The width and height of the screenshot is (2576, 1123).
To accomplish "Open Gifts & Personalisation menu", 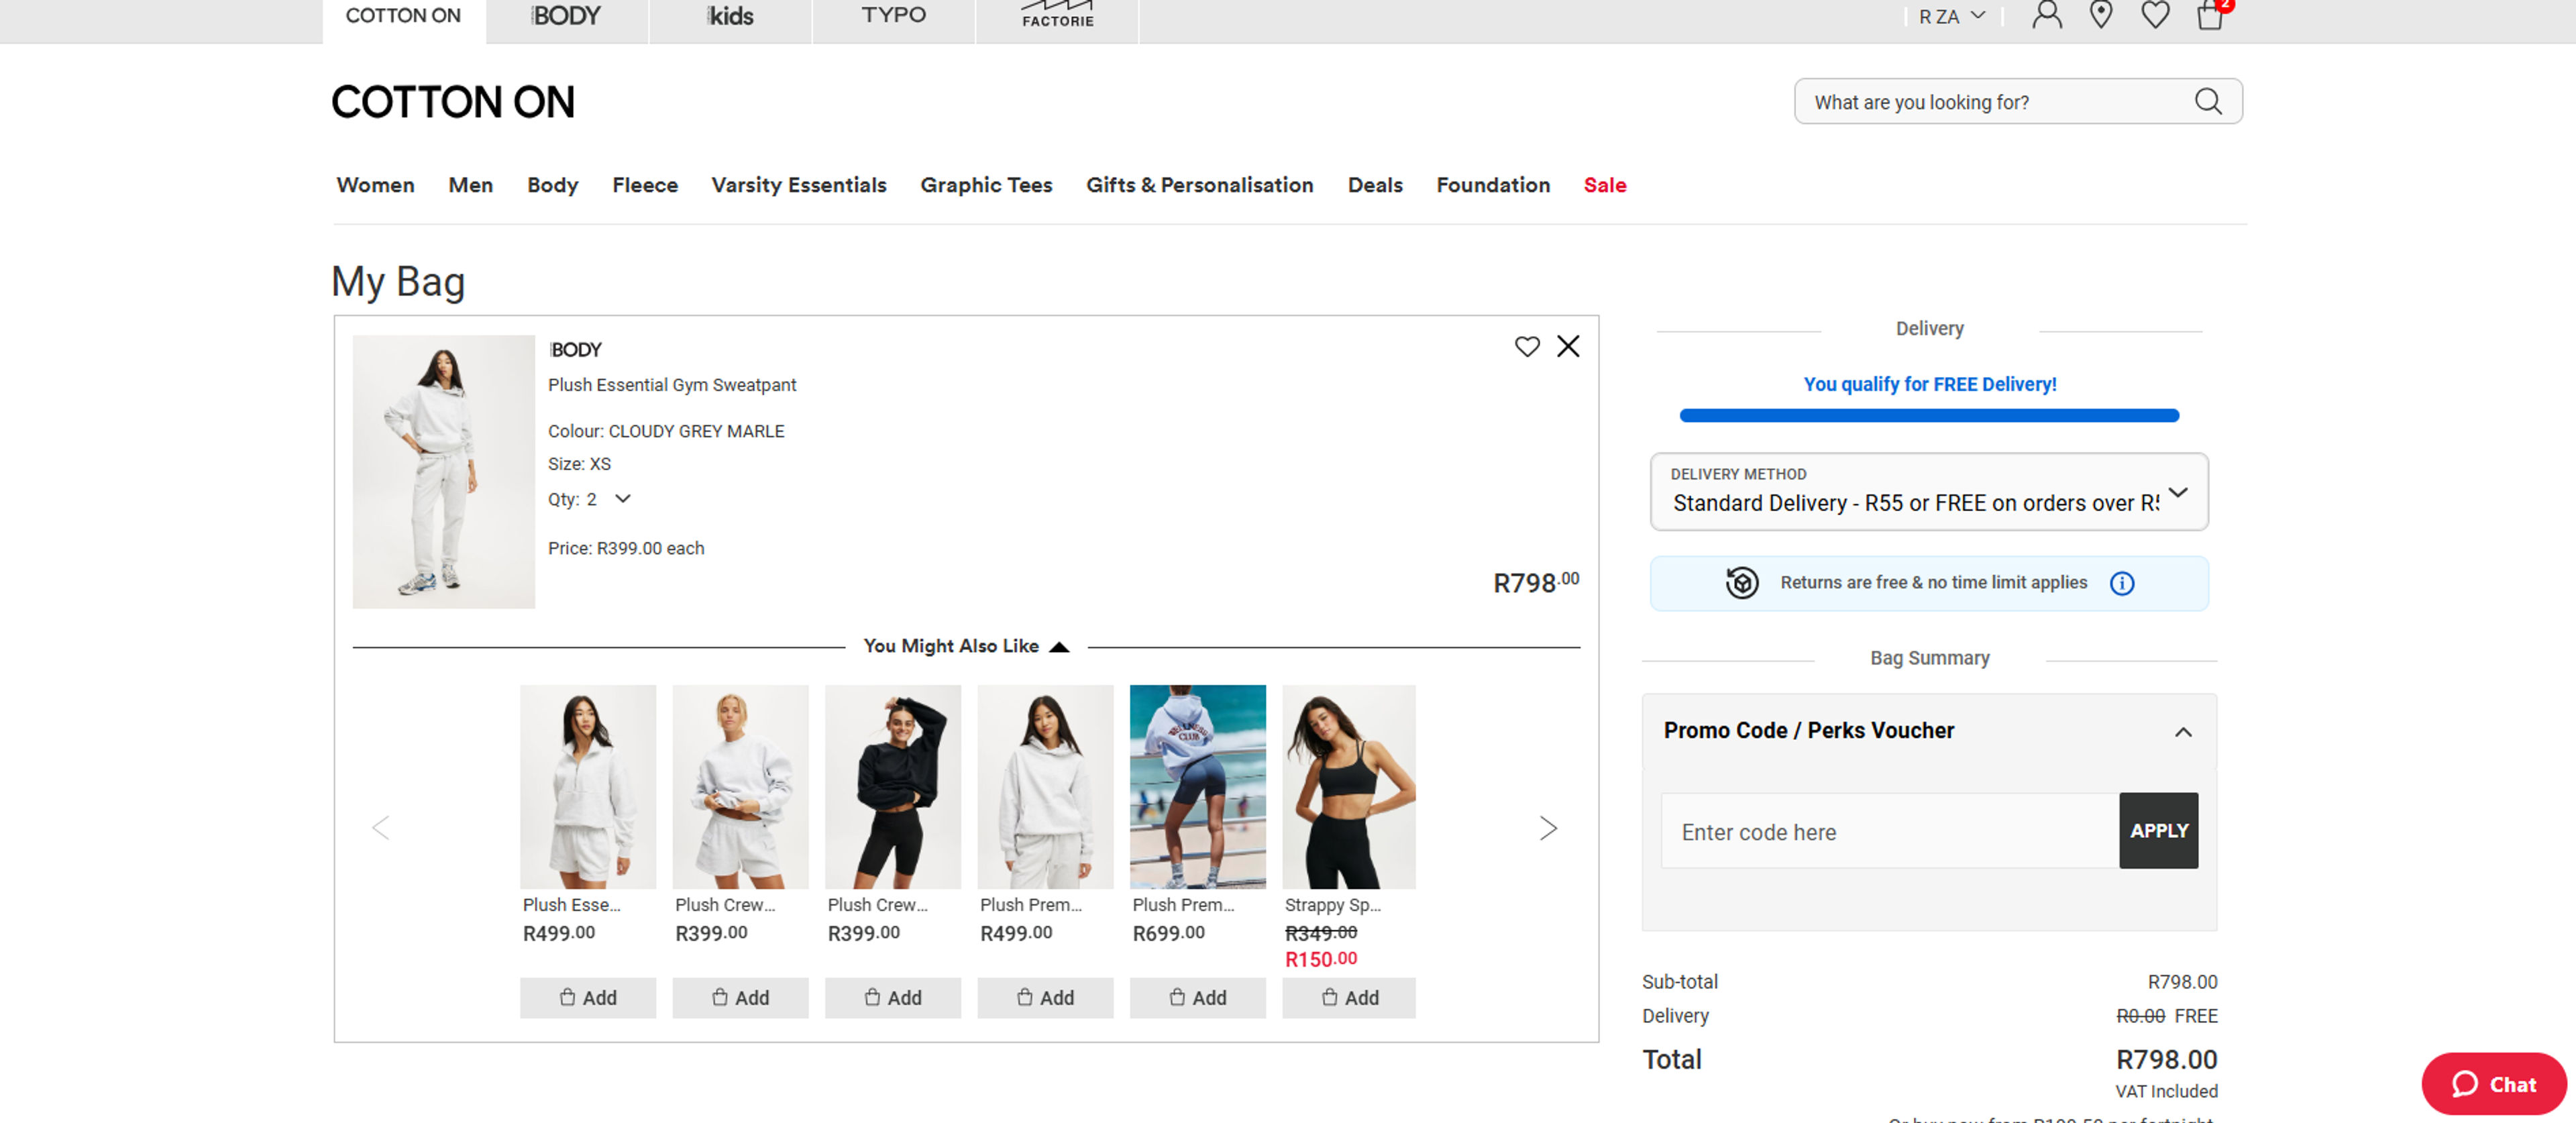I will (1200, 185).
